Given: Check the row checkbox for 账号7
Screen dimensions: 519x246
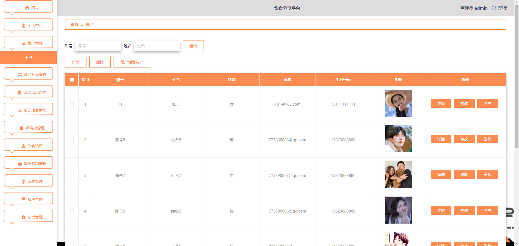Looking at the screenshot, I should [72, 176].
